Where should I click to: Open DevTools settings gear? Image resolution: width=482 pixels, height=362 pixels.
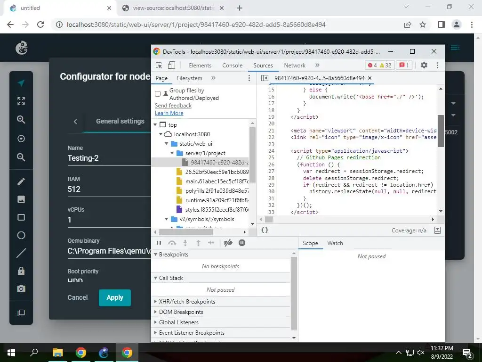click(x=424, y=65)
